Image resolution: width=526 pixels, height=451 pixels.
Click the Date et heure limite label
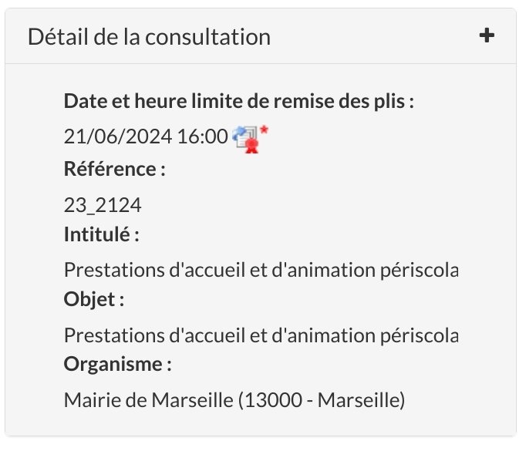pos(239,101)
